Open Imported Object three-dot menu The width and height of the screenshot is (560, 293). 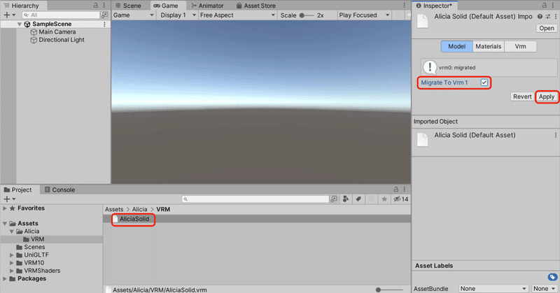point(555,135)
